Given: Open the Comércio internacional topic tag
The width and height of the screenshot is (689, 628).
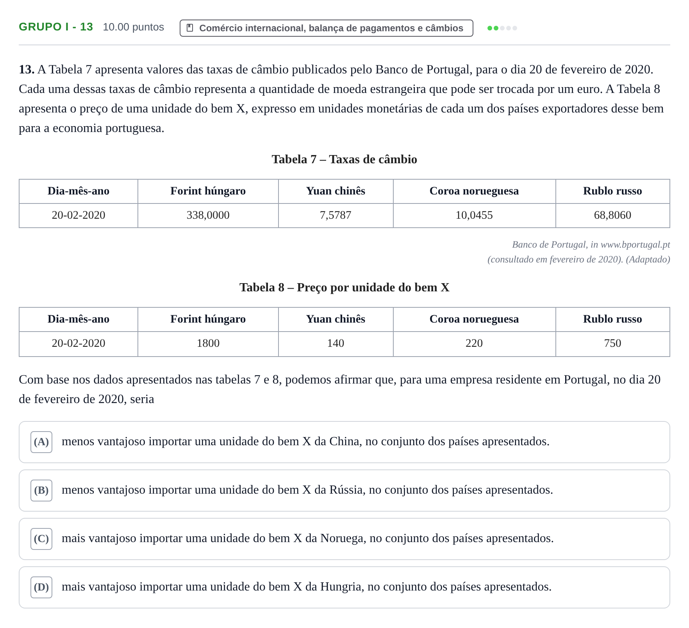Looking at the screenshot, I should (326, 28).
